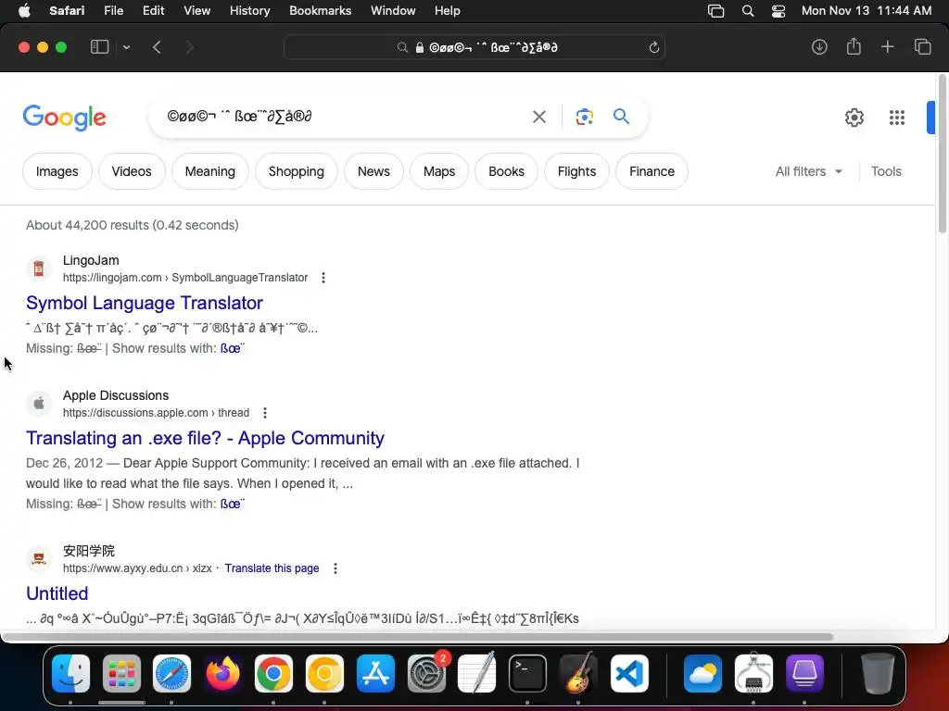Select the Maps filter chip
The height and width of the screenshot is (711, 949).
click(x=438, y=171)
